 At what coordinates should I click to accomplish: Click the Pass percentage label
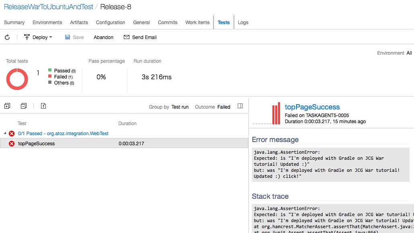pos(107,61)
